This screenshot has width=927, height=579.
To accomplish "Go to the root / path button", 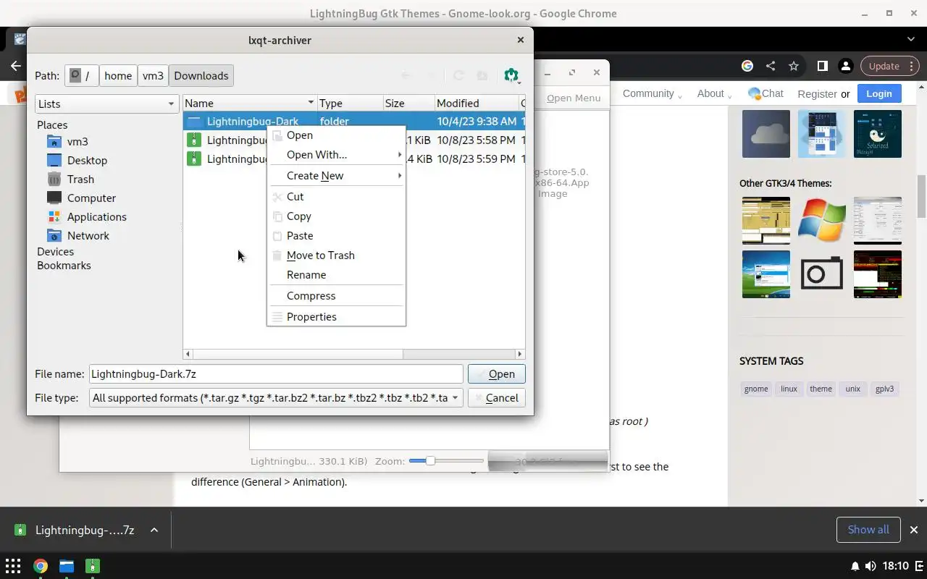I will 81,75.
